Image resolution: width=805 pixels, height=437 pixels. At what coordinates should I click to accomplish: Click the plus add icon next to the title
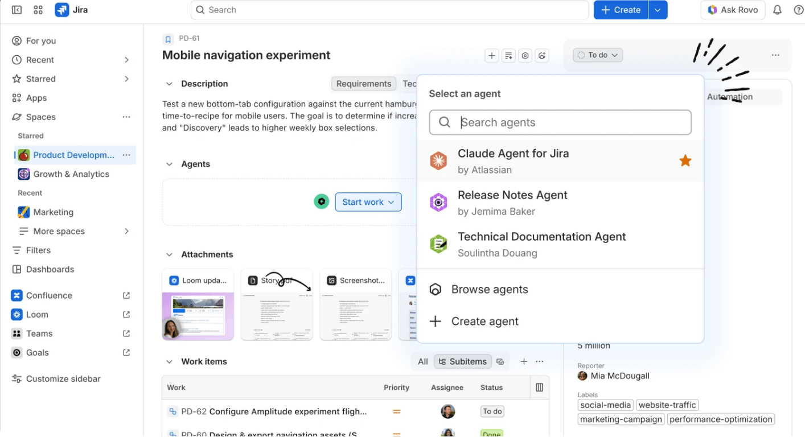click(x=492, y=55)
